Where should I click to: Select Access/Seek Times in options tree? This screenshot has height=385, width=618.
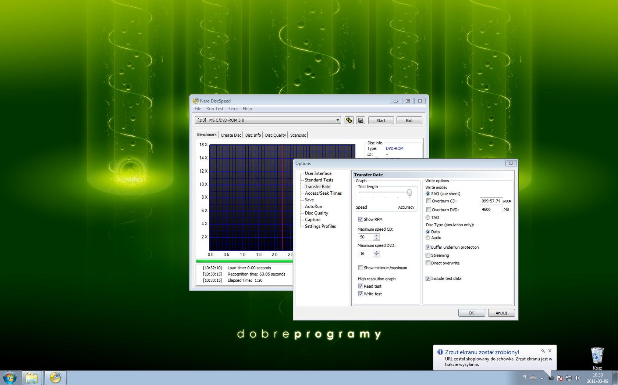[x=323, y=193]
